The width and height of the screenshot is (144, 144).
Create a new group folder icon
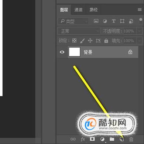pyautogui.click(x=112, y=139)
